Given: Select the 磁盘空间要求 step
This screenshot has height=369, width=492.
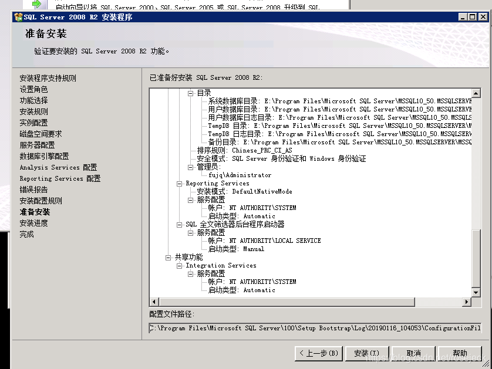Looking at the screenshot, I should (x=41, y=134).
